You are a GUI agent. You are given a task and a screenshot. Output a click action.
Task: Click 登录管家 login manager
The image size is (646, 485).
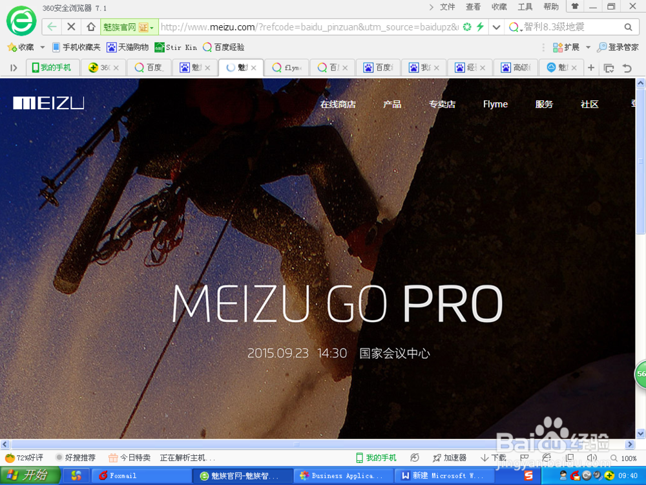[618, 47]
